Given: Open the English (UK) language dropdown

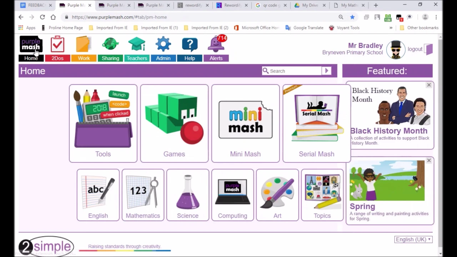Looking at the screenshot, I should (413, 240).
